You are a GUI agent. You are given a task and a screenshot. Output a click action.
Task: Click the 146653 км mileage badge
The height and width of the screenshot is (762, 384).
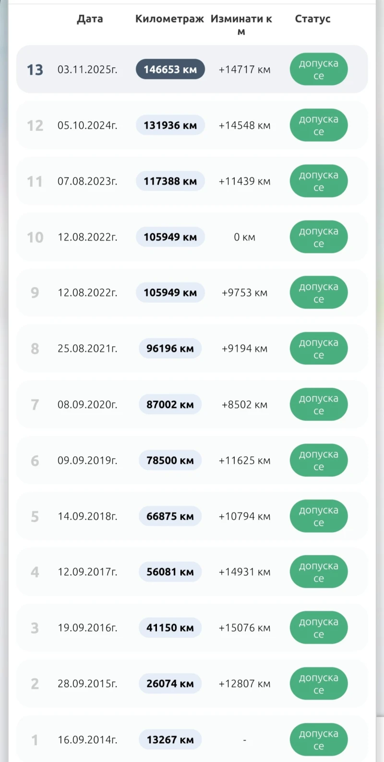170,69
